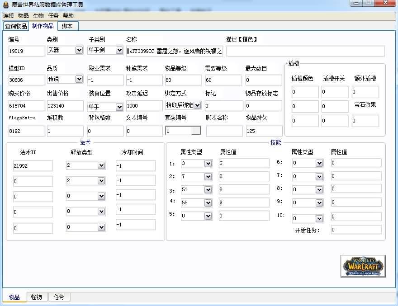The image size is (398, 306).
Task: Open the 生物 menu
Action: pos(38,15)
